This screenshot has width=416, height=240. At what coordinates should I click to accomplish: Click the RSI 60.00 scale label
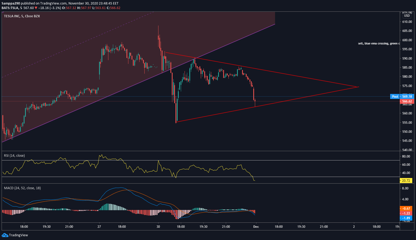(x=406, y=164)
